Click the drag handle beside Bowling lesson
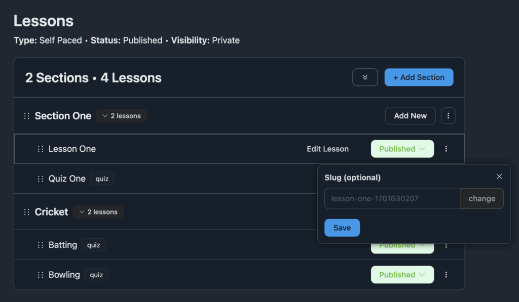Screen dimensions: 519x302 [x=40, y=275]
